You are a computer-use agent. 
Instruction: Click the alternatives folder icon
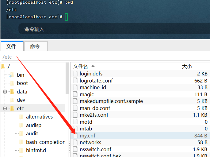click(x=21, y=117)
